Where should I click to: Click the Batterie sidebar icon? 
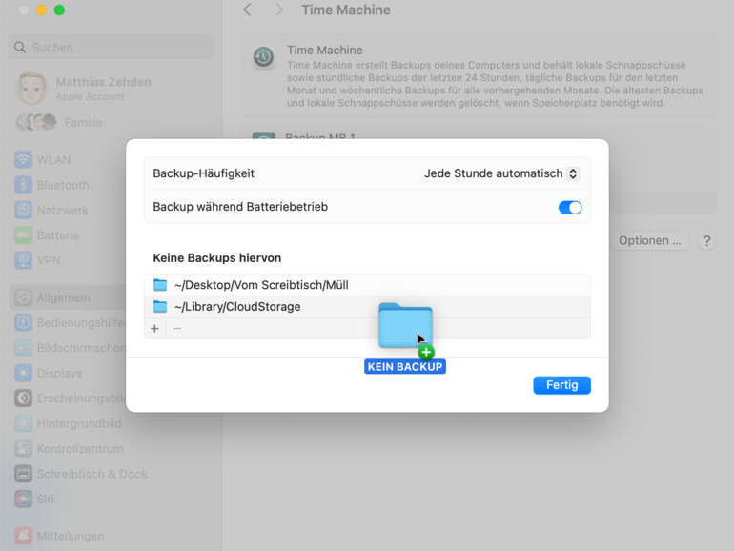(x=24, y=235)
